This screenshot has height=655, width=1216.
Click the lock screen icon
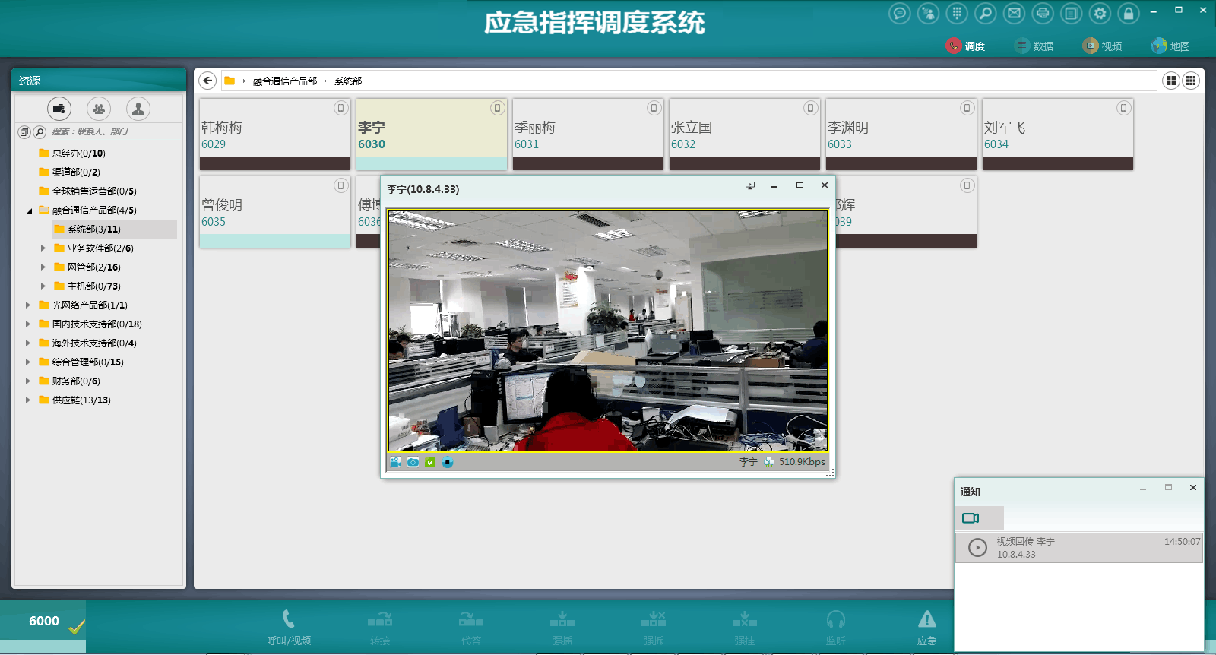point(1129,13)
